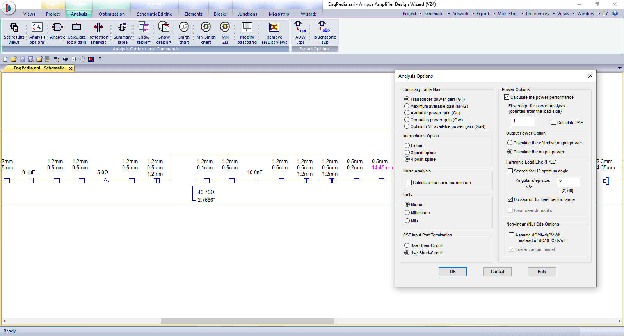Click the Analyse icon in ribbon
The width and height of the screenshot is (624, 336).
tap(57, 31)
